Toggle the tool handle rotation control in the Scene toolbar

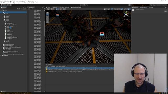coord(52,9)
